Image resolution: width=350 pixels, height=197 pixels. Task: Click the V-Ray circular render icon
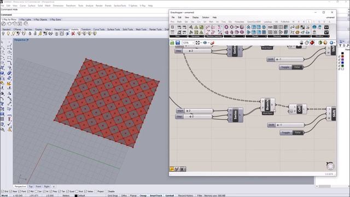tap(3, 24)
